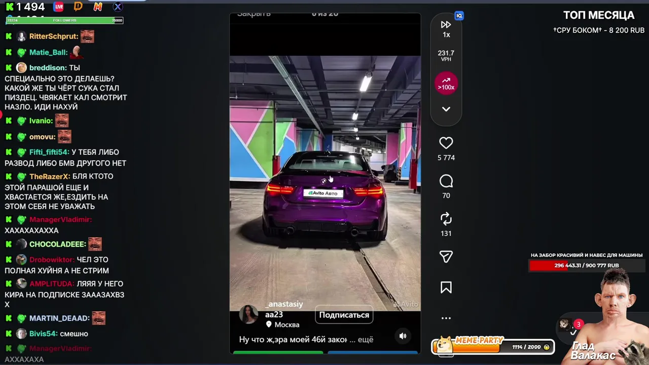The height and width of the screenshot is (365, 649).
Task: Click the 5 774 likes count
Action: (x=446, y=158)
